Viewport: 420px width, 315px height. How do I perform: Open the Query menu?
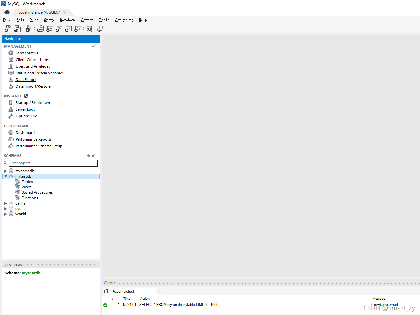[49, 20]
